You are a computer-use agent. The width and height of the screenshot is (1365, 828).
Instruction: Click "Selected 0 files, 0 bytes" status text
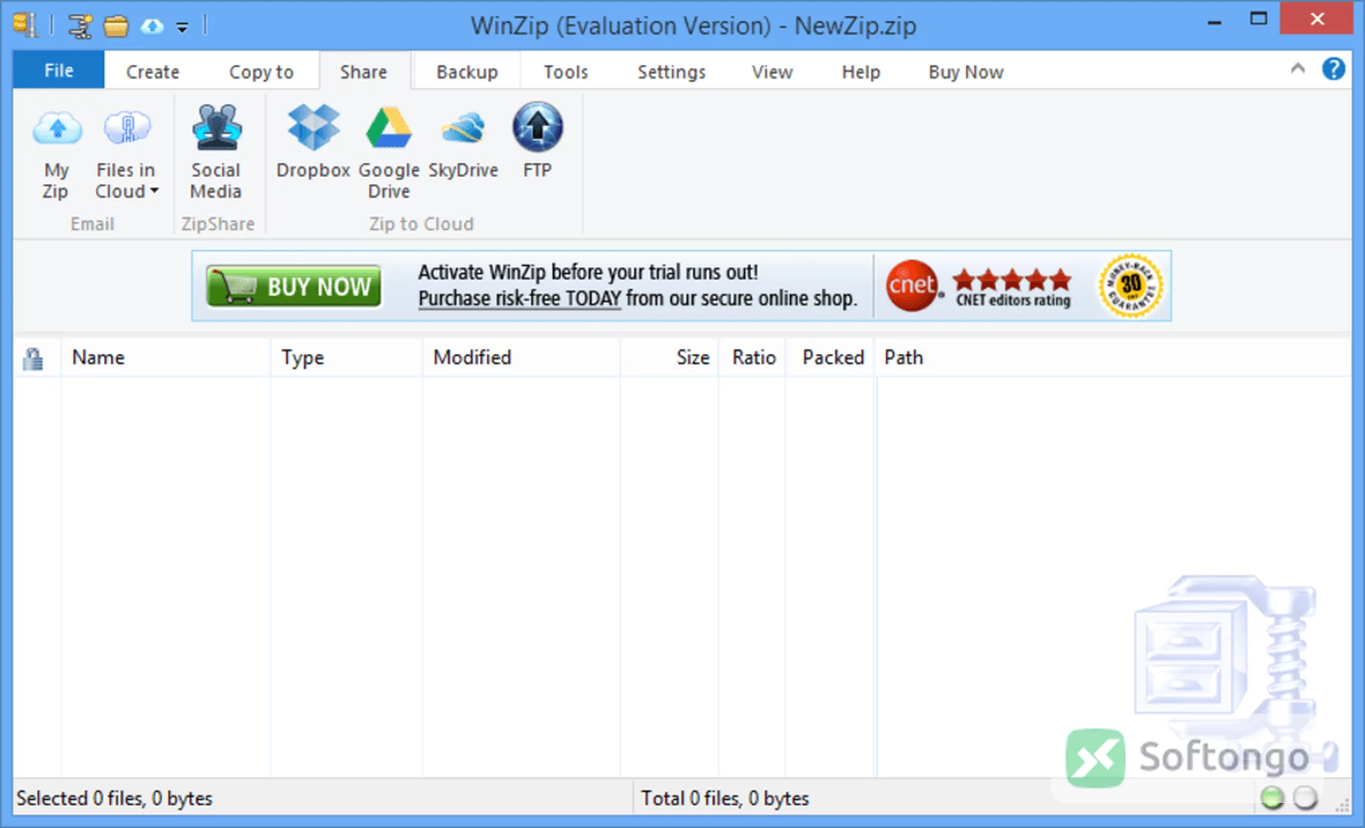tap(114, 798)
